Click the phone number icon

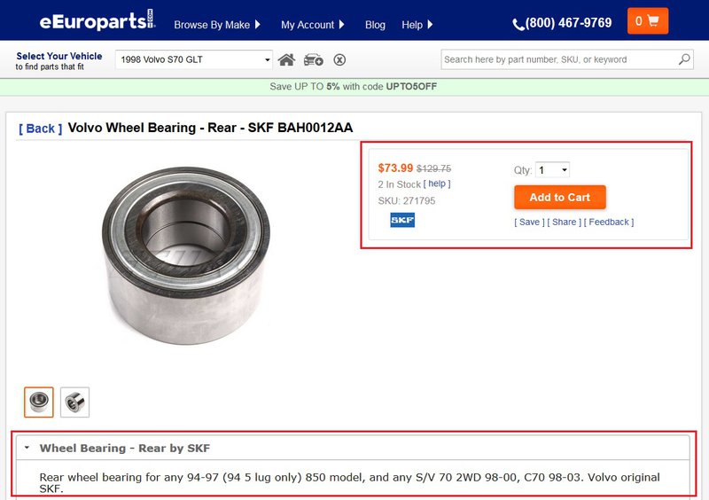click(x=518, y=24)
